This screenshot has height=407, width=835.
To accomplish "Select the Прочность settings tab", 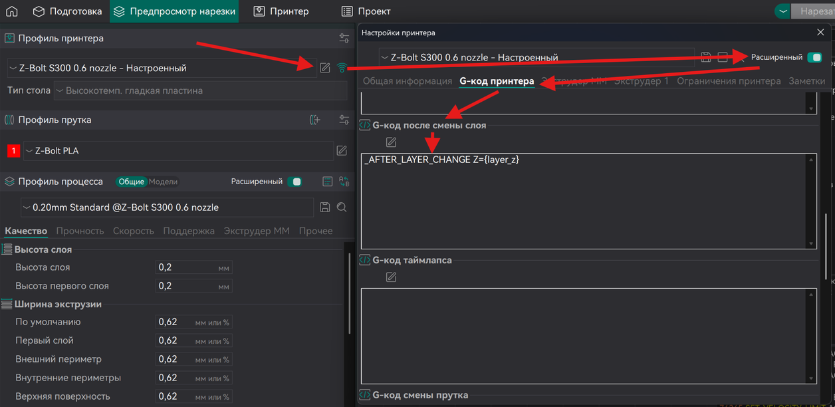I will point(80,231).
